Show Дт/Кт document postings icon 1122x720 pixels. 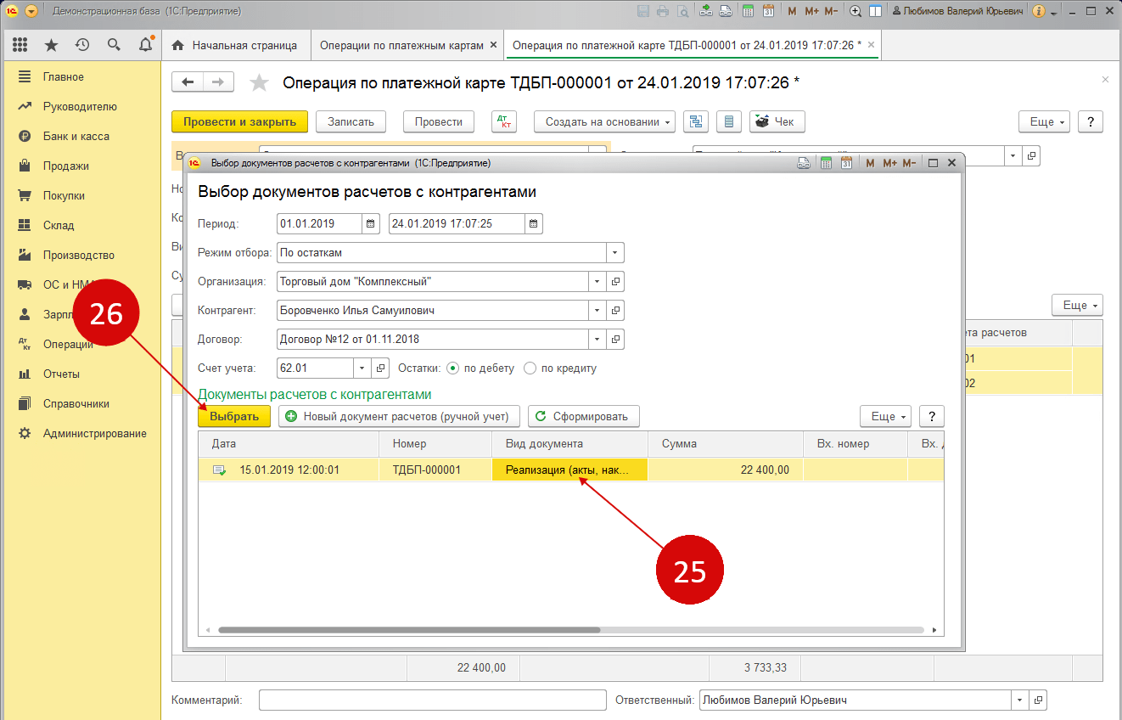click(504, 121)
